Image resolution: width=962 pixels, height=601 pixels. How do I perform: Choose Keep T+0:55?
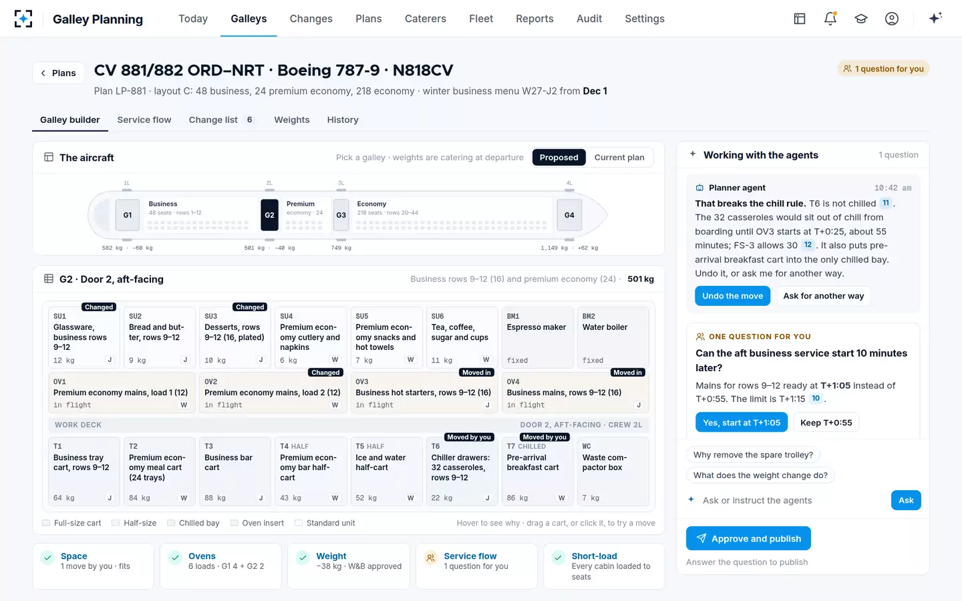click(x=826, y=423)
